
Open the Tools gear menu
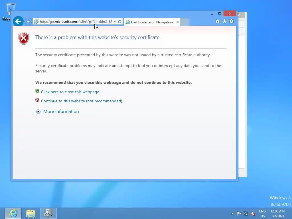232,21
